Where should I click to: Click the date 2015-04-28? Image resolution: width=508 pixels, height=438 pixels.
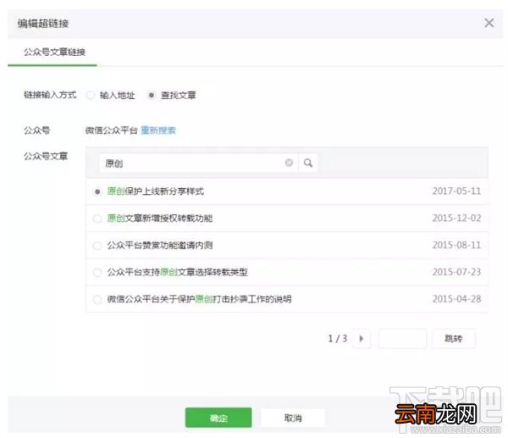pos(456,298)
